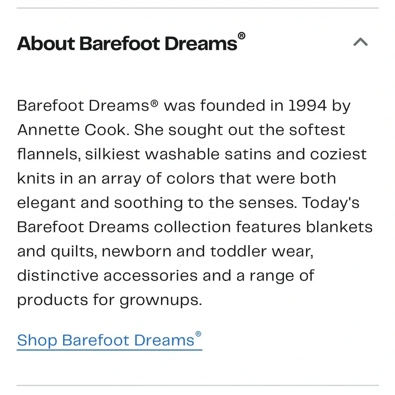Image resolution: width=395 pixels, height=395 pixels.
Task: Click the small superscript mark on shop link
Action: click(199, 334)
